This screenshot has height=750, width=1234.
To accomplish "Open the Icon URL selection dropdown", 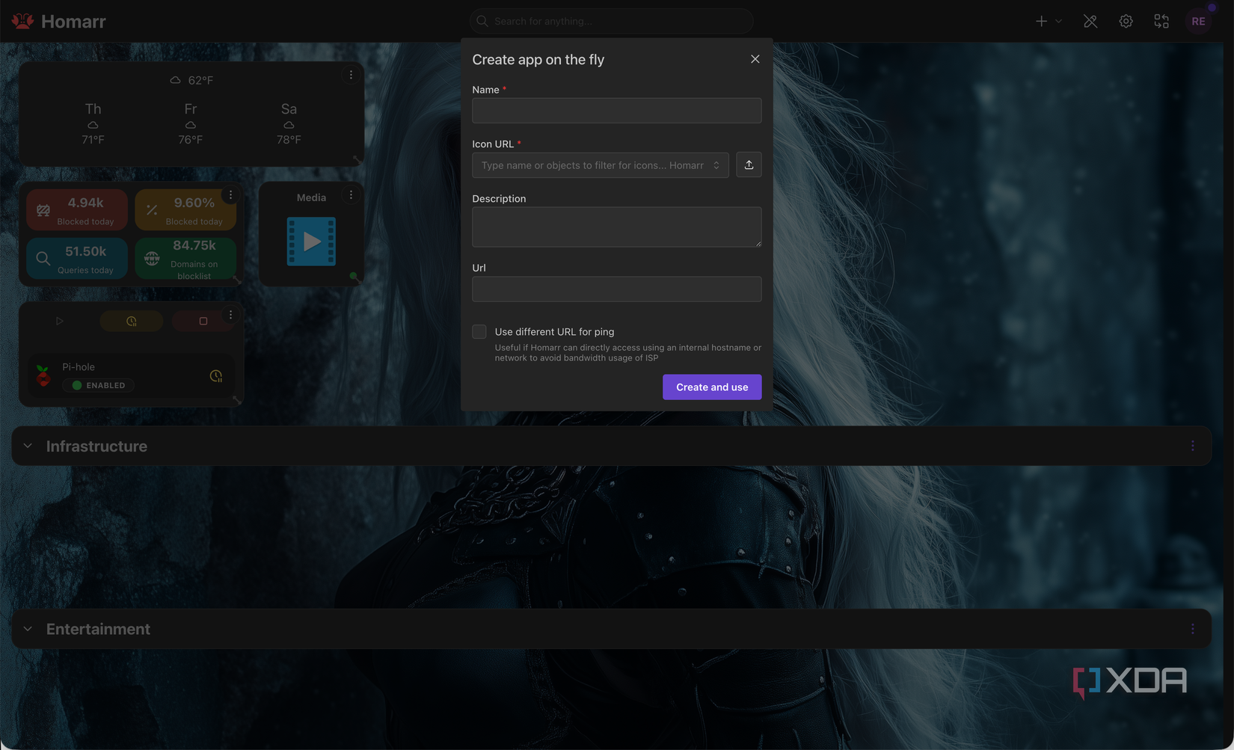I will (601, 165).
